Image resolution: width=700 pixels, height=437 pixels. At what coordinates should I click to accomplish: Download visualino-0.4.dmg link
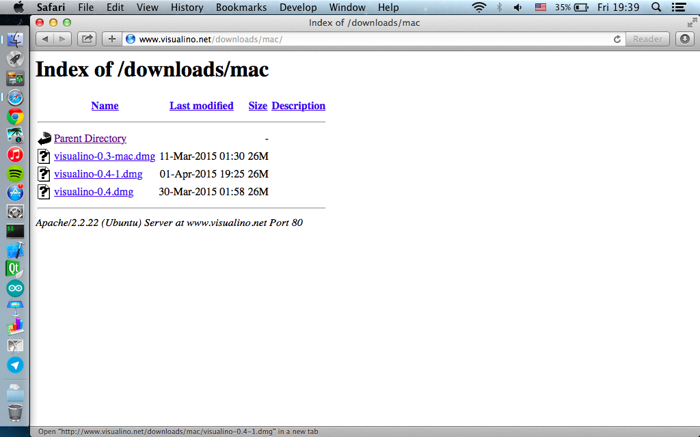coord(94,192)
